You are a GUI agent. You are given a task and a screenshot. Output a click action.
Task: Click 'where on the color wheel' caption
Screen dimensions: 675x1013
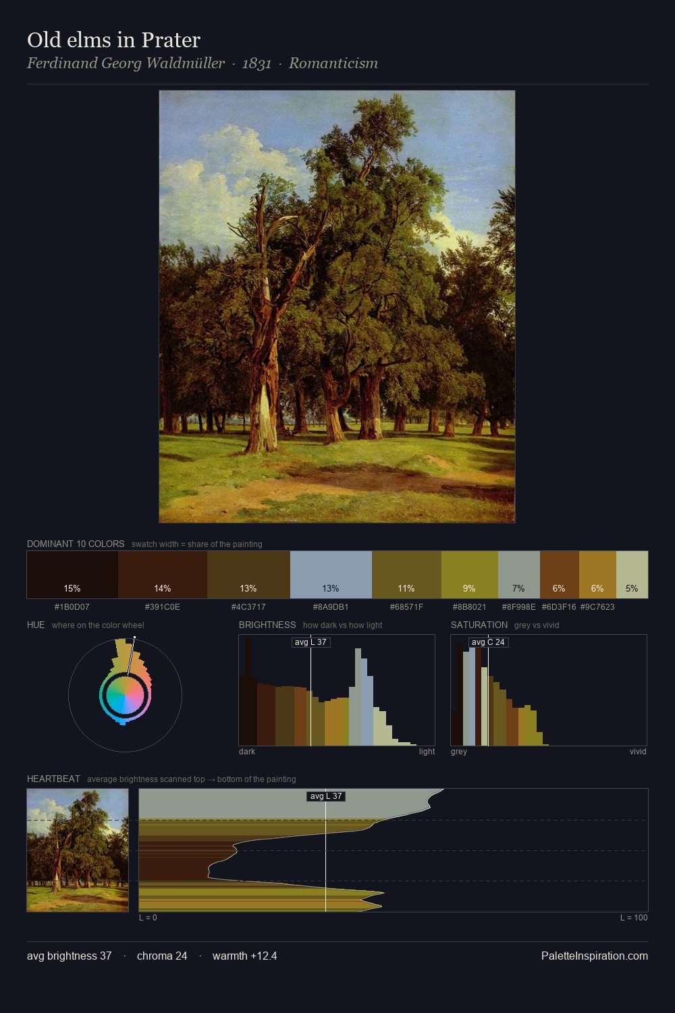[98, 625]
